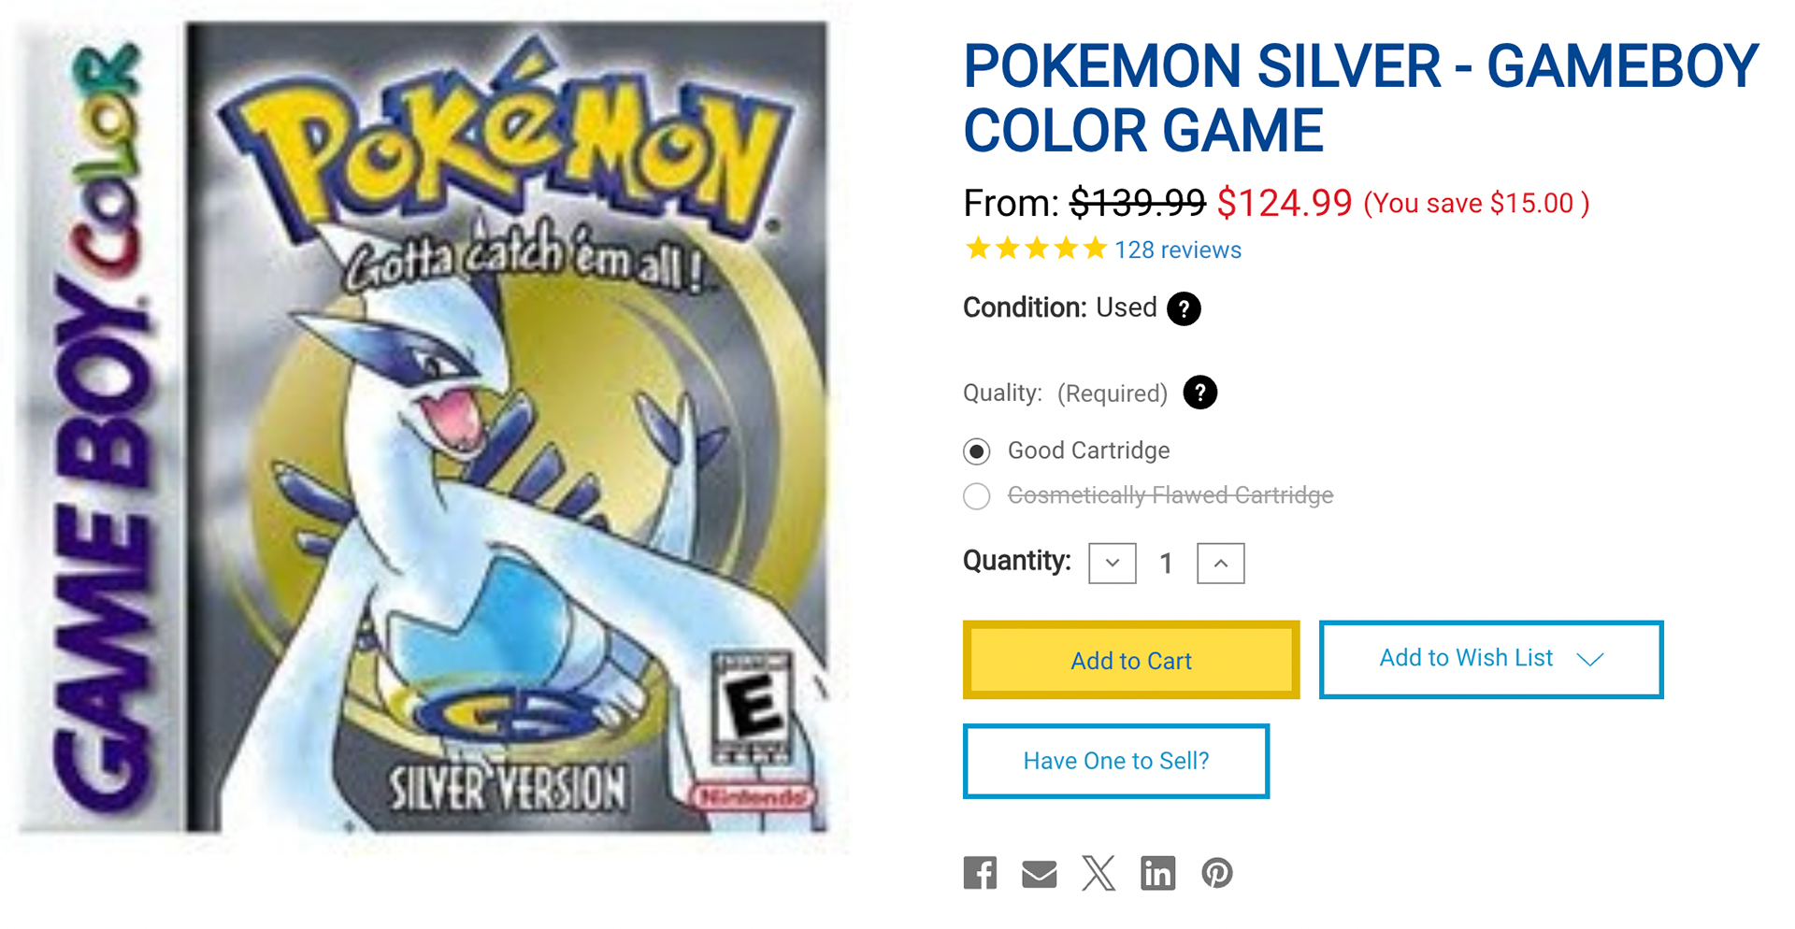Share product via email icon
Image resolution: width=1795 pixels, height=929 pixels.
pos(1039,874)
